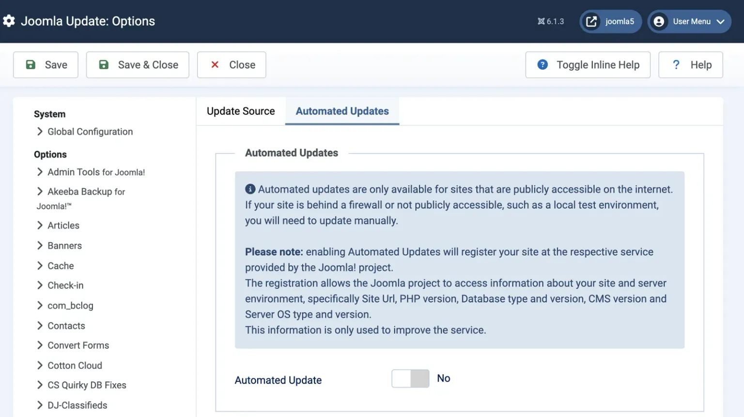
Task: Click chevron beside Admin Tools for Joomla!
Action: [40, 172]
